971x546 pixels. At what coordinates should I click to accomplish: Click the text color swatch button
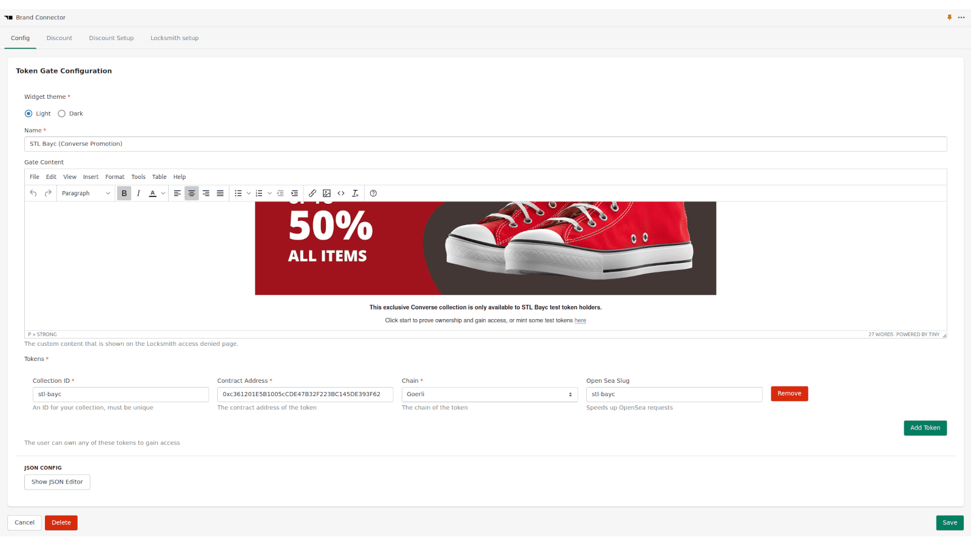153,194
